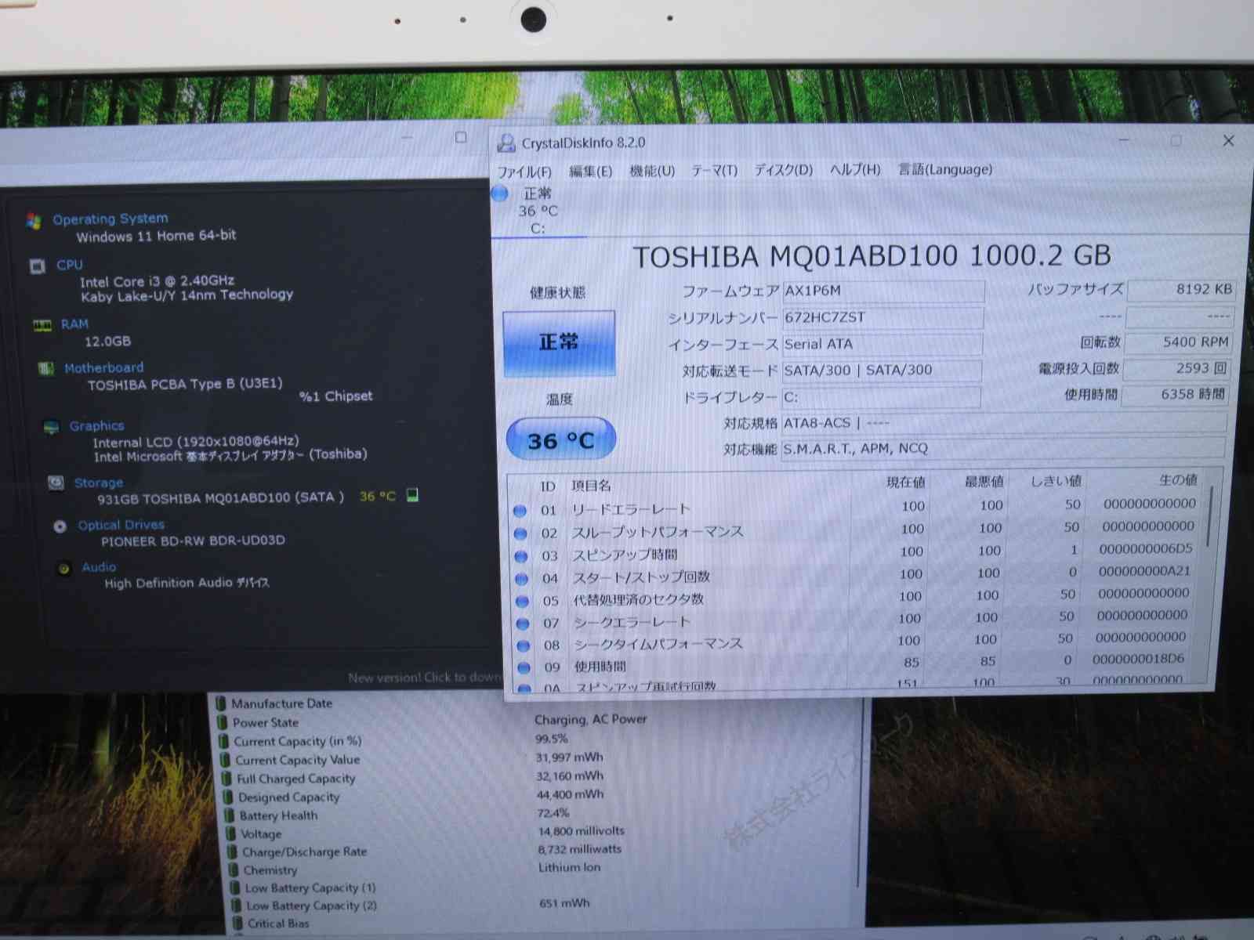Open the 言語(Language) menu

pos(945,169)
